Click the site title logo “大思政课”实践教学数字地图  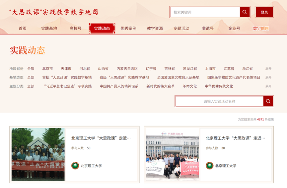point(54,12)
